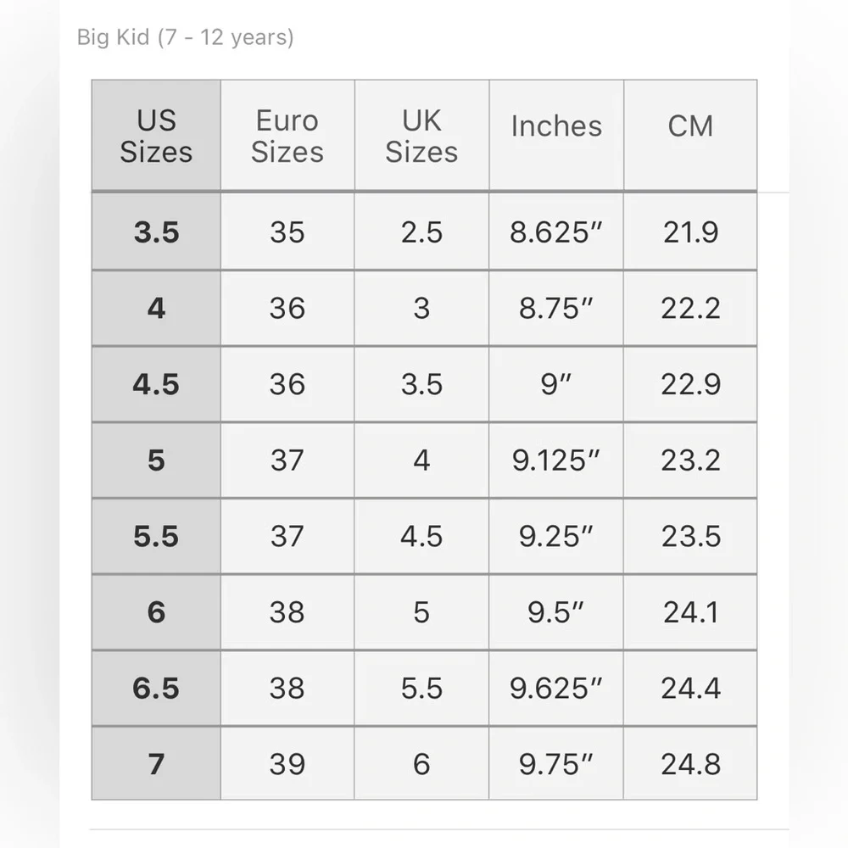The width and height of the screenshot is (848, 848).
Task: Click the 24.8 CM cell
Action: [690, 763]
